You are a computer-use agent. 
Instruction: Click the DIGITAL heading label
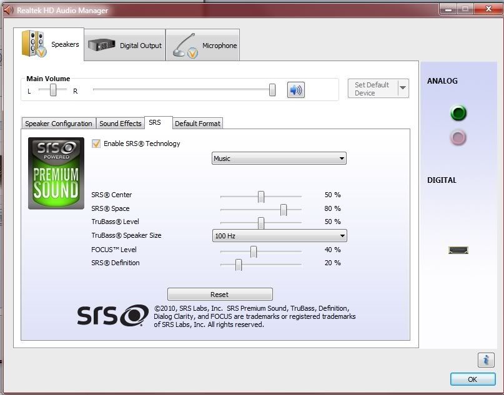click(442, 180)
